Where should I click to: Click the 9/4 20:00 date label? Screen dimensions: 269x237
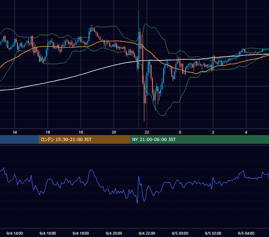coord(114,233)
